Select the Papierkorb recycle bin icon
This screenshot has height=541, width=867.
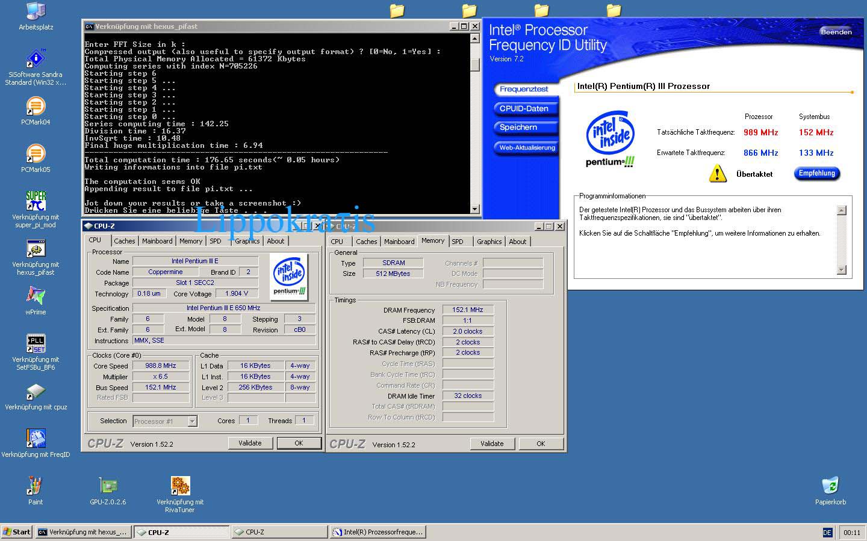[830, 486]
